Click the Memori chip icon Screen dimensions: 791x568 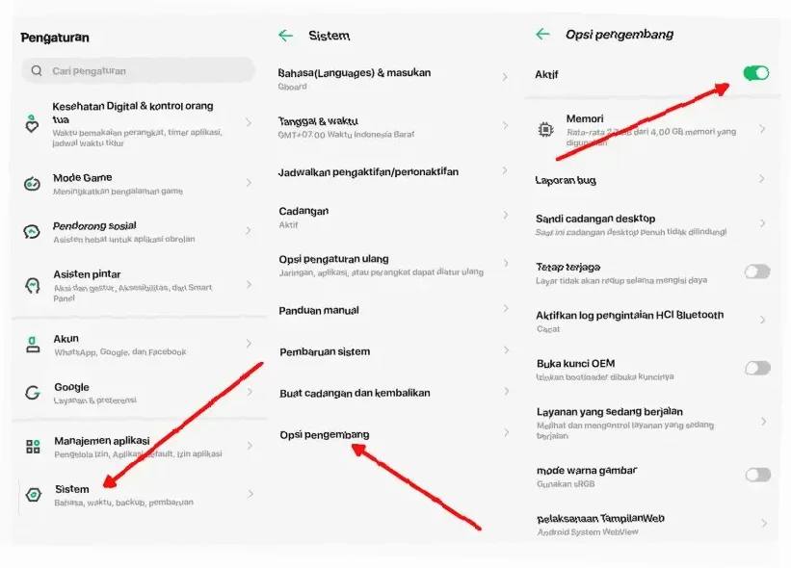pyautogui.click(x=545, y=130)
